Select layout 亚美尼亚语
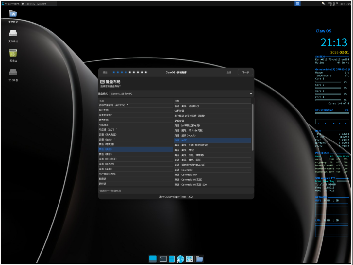Screen dimensions: 353x265 pyautogui.click(x=135, y=115)
